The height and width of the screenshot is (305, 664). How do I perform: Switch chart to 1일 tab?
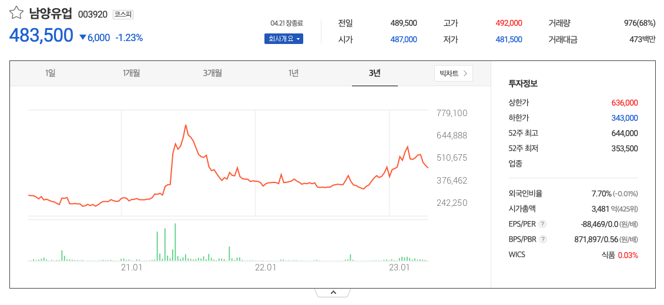(50, 73)
